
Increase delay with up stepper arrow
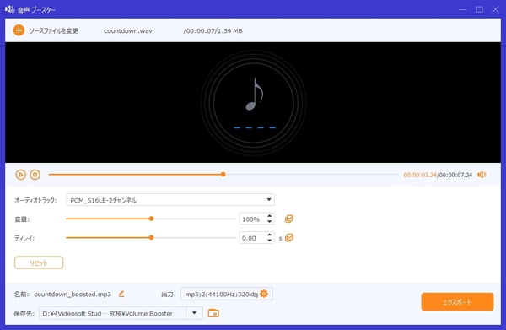[x=270, y=235]
